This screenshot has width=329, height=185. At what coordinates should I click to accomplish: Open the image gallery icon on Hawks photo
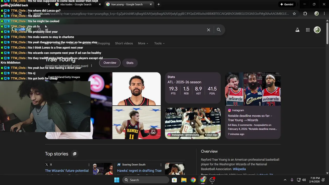pyautogui.click(x=153, y=132)
